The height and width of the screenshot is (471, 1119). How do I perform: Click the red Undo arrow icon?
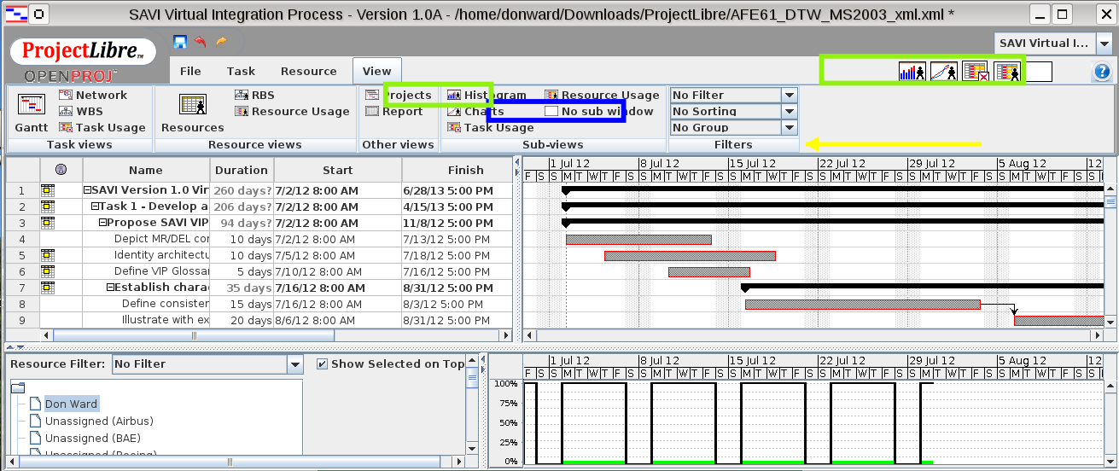click(201, 42)
